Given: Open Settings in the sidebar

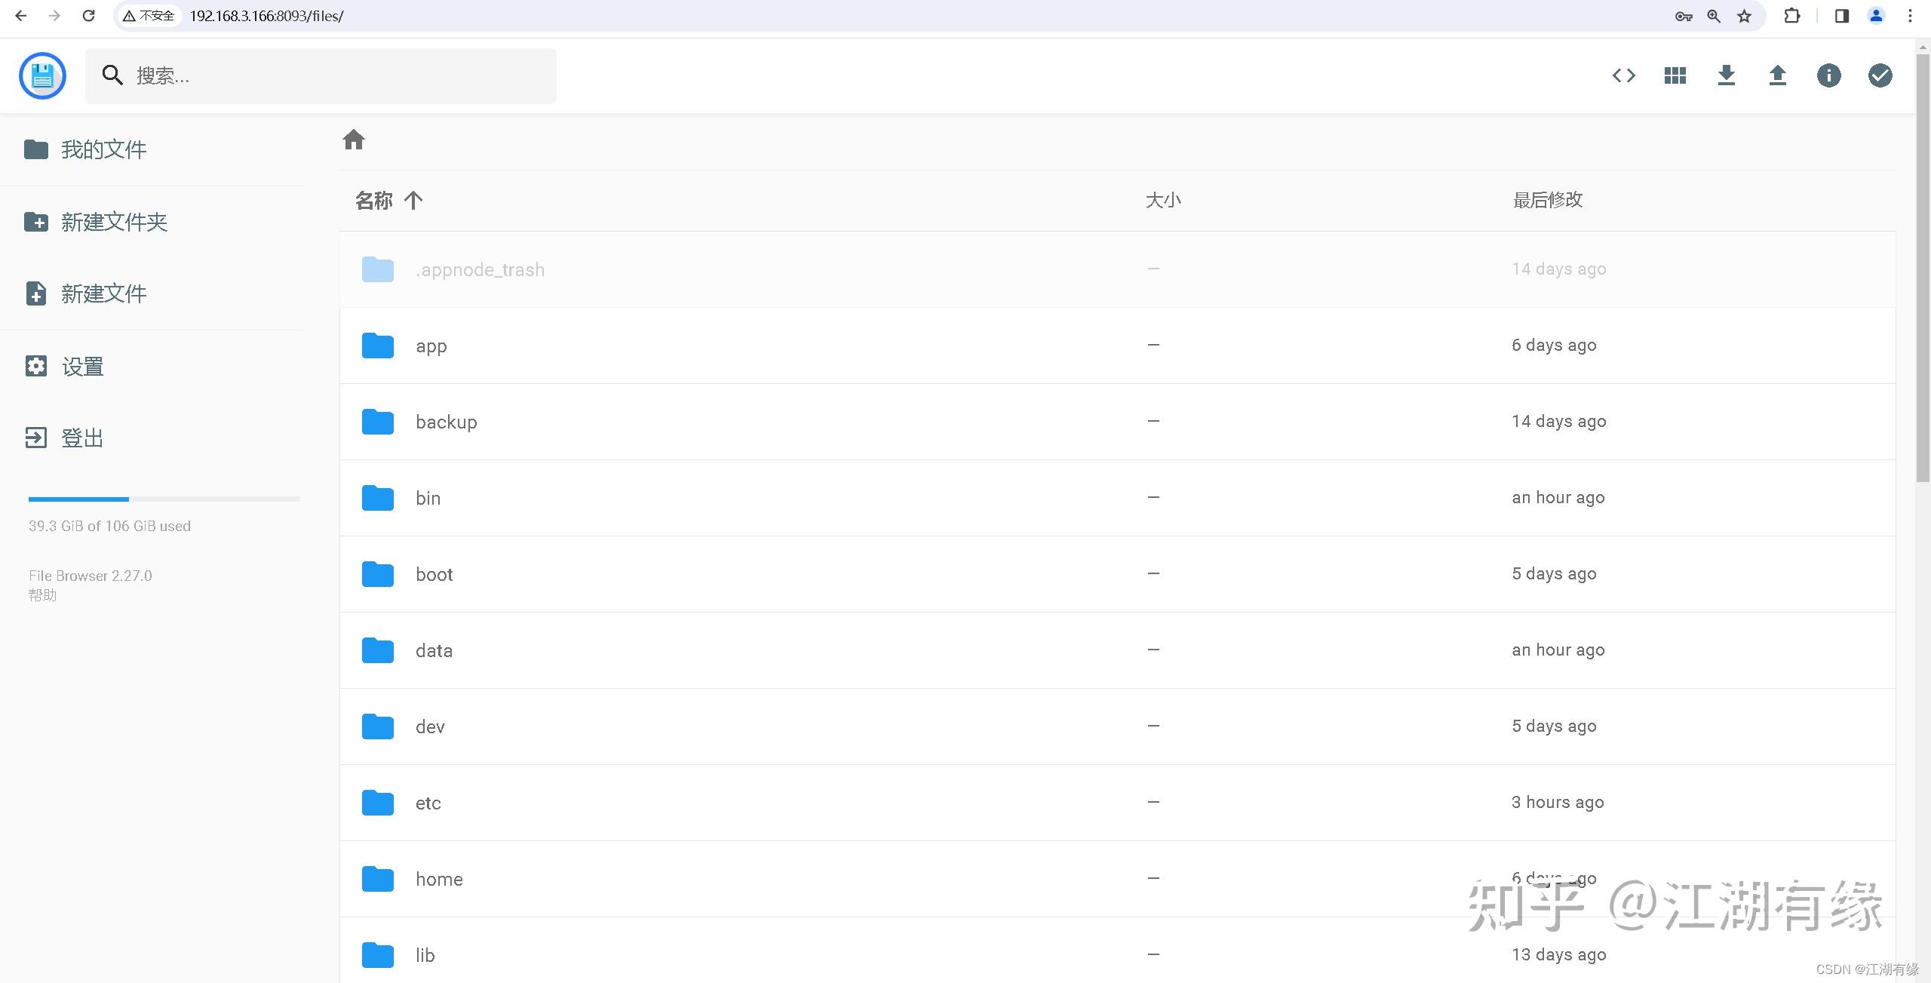Looking at the screenshot, I should (x=81, y=367).
